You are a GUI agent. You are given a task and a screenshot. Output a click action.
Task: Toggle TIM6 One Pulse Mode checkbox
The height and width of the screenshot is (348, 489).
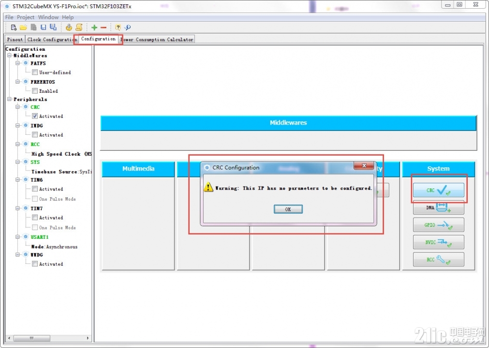point(35,199)
